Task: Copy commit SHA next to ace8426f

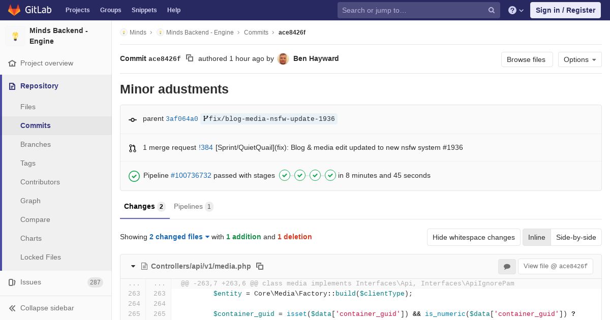Action: pyautogui.click(x=190, y=58)
